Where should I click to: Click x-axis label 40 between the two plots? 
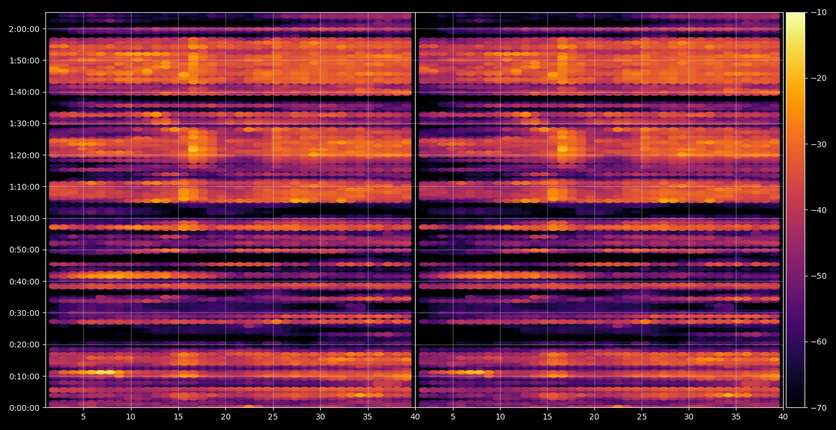coord(415,417)
